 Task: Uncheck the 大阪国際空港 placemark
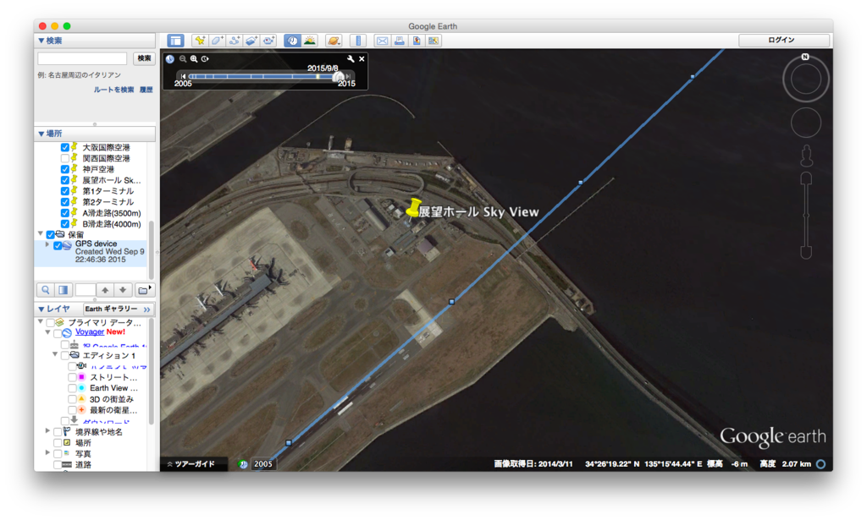(x=64, y=147)
